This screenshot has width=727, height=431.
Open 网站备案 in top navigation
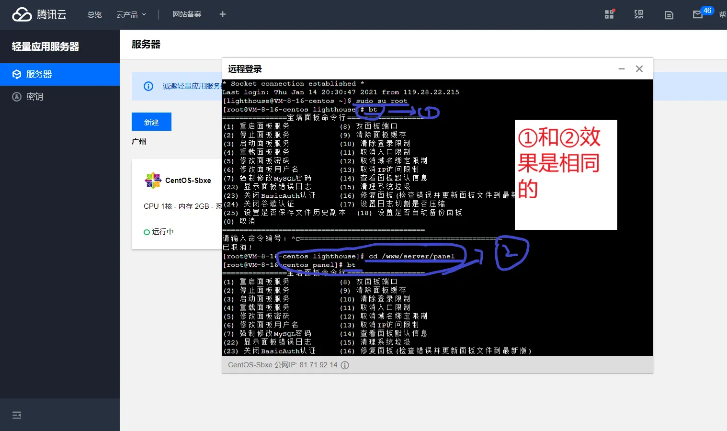point(187,14)
